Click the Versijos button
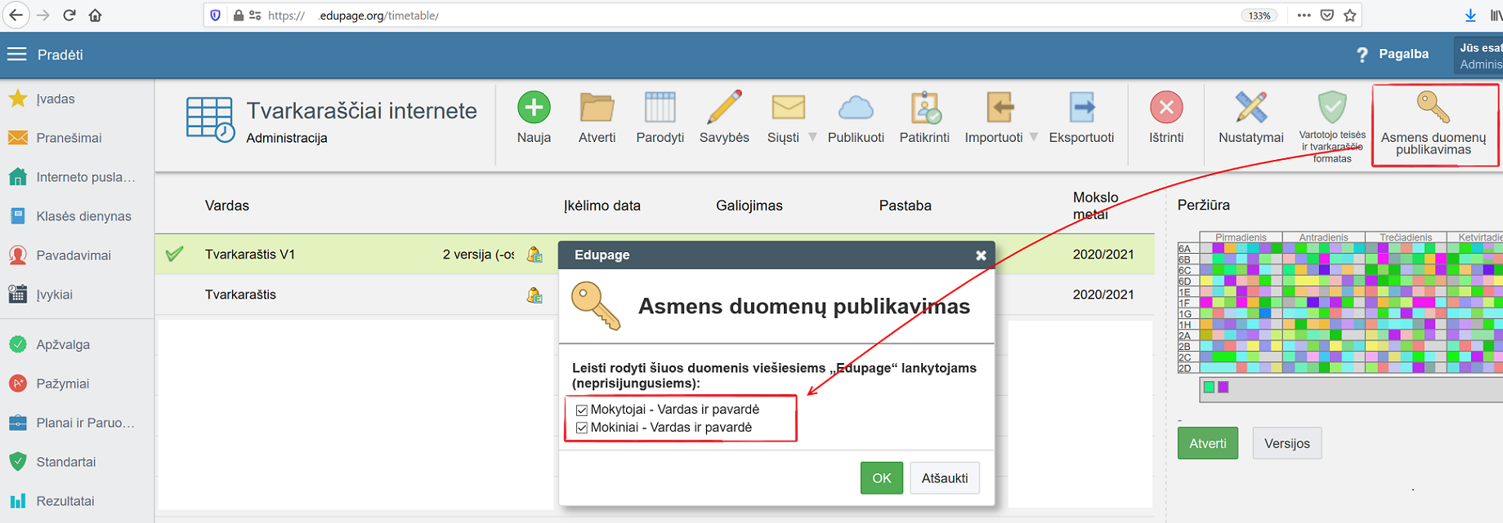Viewport: 1503px width, 523px height. coord(1286,443)
